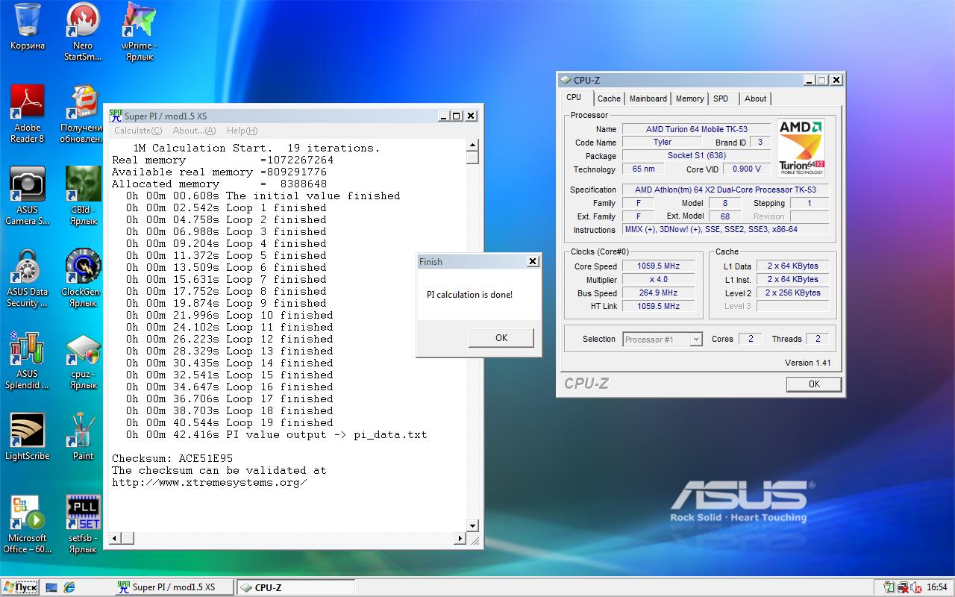Viewport: 955px width, 597px height.
Task: Open the About menu in Super PI
Action: 194,131
